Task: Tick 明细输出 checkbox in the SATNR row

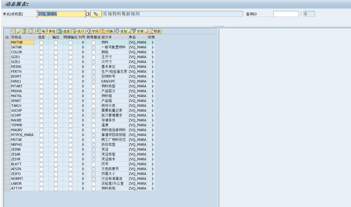Action: click(x=70, y=47)
